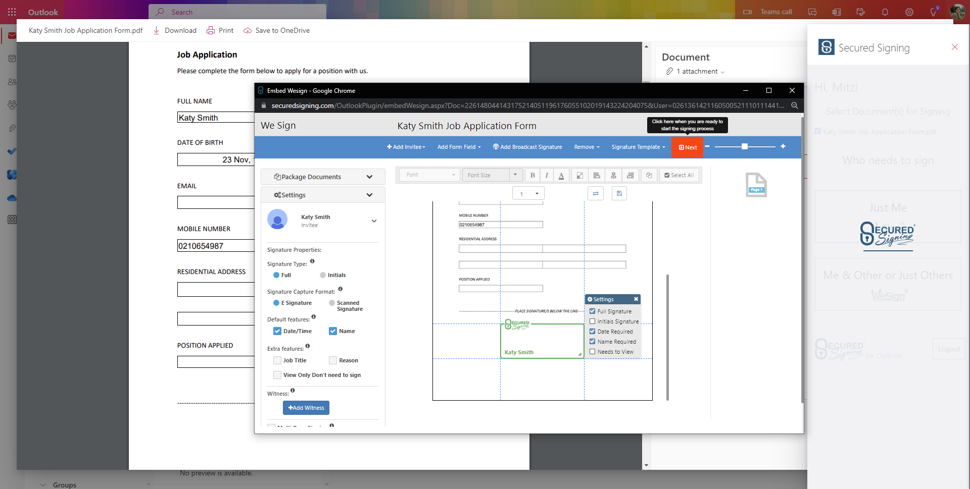Check Needs to View in the Settings popup

[x=593, y=352]
